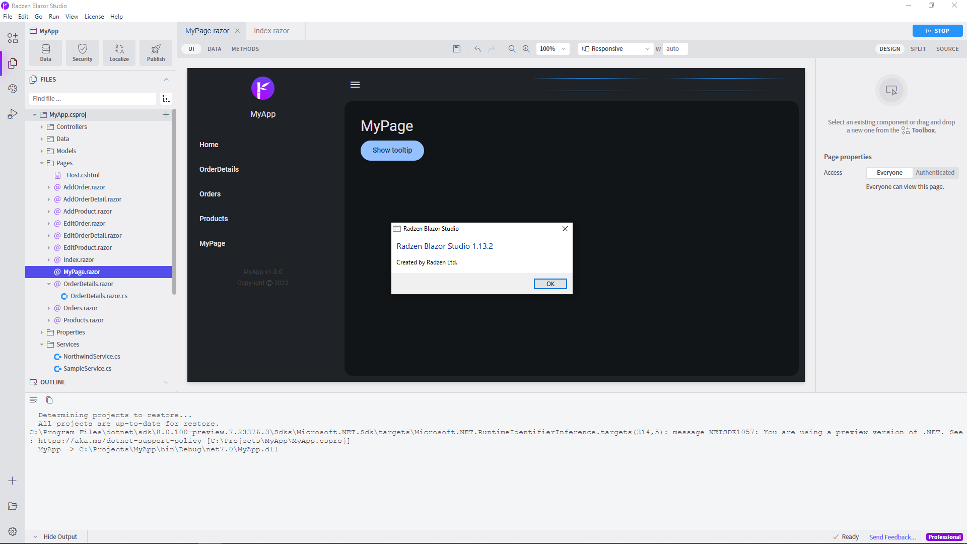This screenshot has height=544, width=967.
Task: Click the Find file search field
Action: [93, 99]
